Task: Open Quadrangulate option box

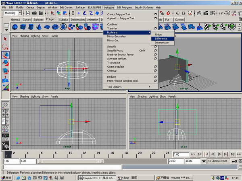Action: click(155, 66)
